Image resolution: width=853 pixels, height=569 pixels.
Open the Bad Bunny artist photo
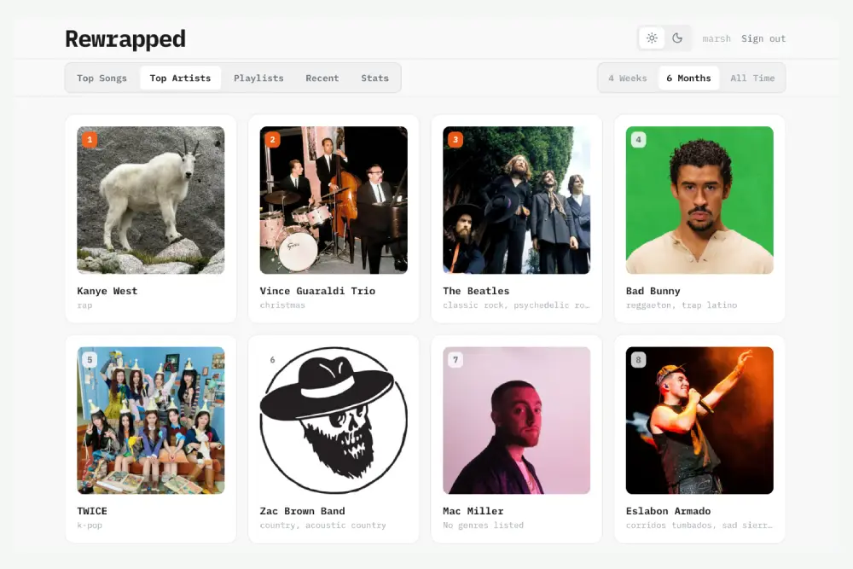699,200
